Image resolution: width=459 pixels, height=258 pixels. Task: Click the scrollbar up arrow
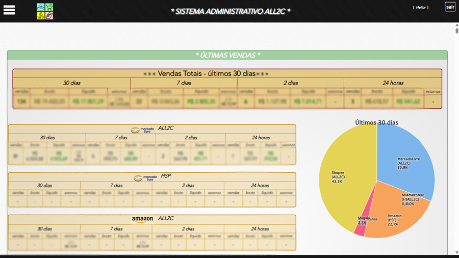[456, 25]
